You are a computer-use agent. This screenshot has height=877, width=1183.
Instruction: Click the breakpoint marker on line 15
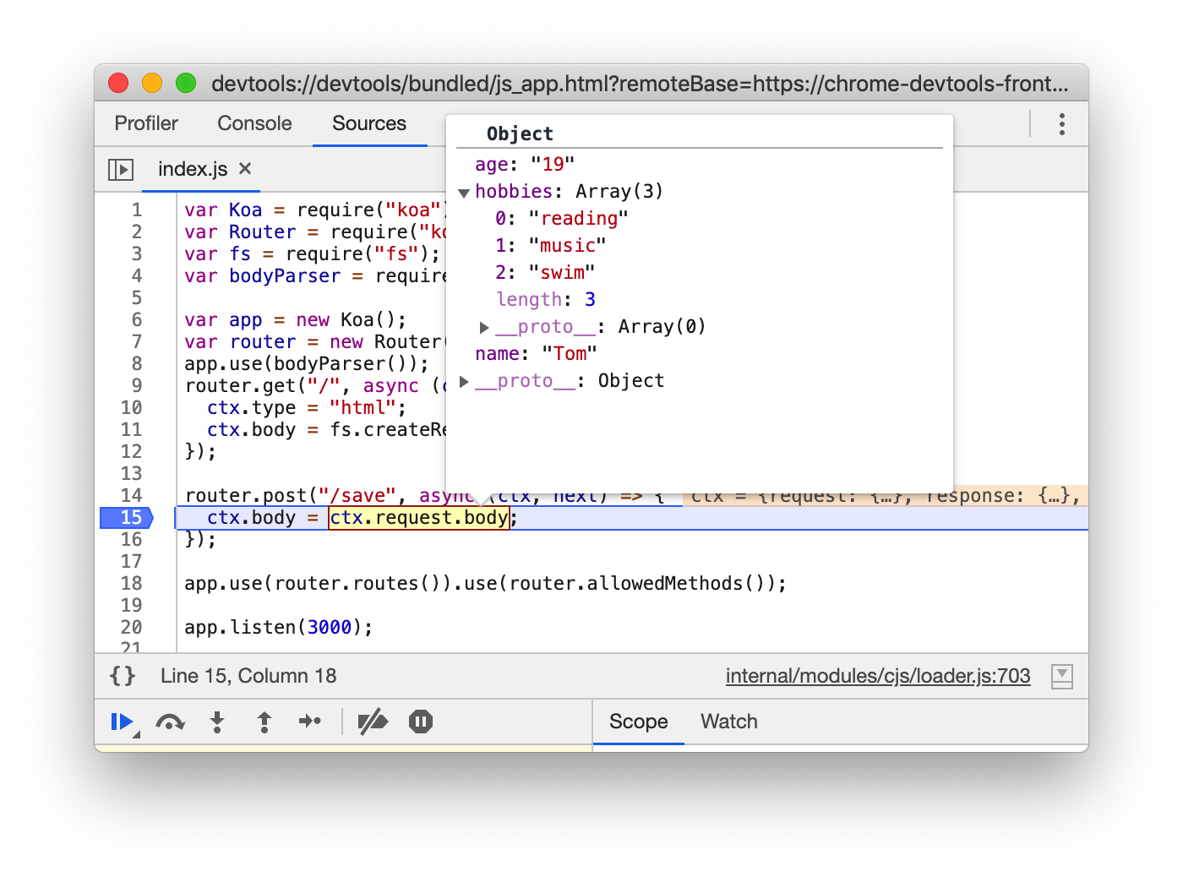[127, 517]
